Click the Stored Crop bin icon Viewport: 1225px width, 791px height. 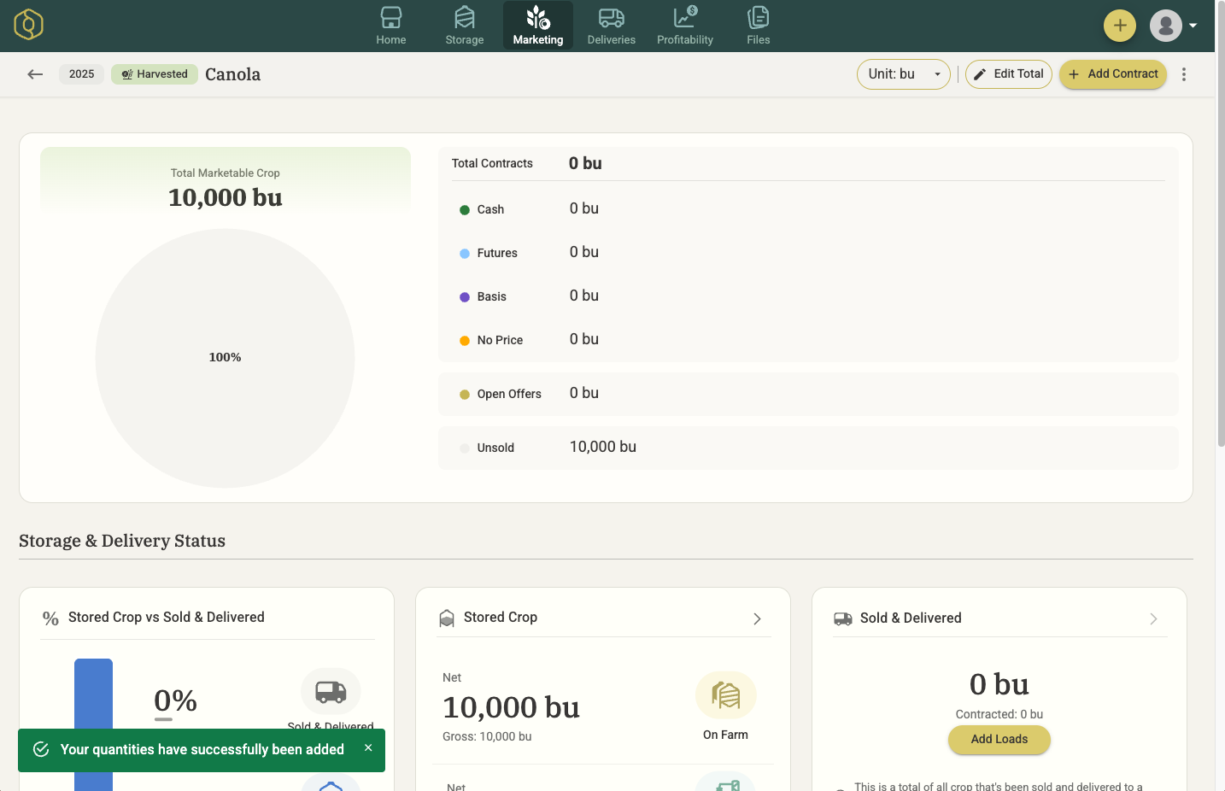pos(447,618)
